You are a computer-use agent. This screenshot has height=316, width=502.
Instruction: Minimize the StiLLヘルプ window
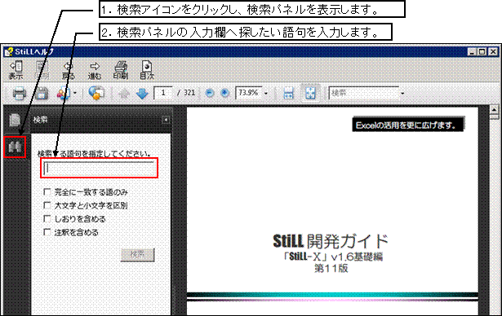(472, 52)
